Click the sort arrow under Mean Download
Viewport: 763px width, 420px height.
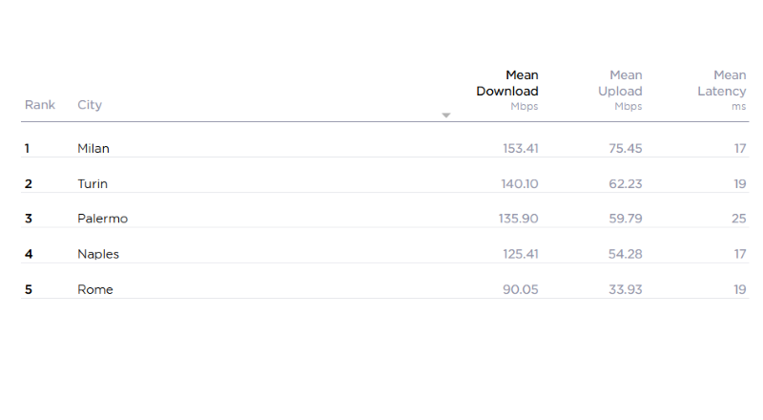[445, 115]
